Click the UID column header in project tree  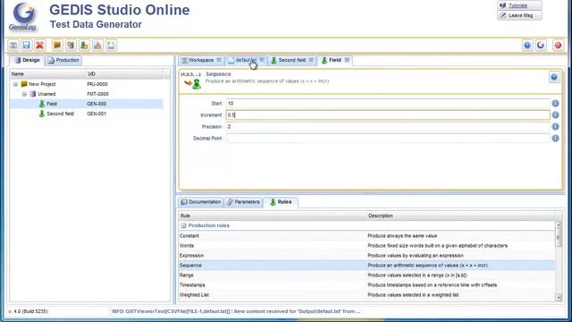click(x=124, y=74)
